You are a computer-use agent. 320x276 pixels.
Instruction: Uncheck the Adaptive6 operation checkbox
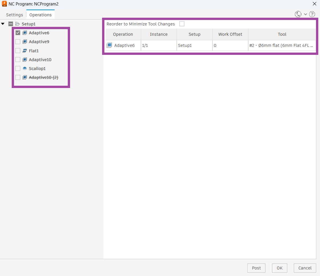coord(18,33)
